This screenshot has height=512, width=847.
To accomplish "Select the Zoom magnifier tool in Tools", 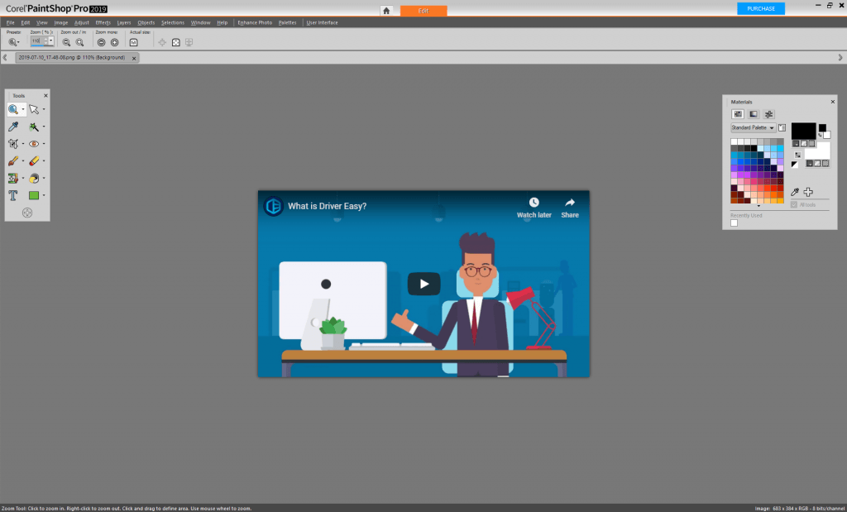I will pyautogui.click(x=13, y=110).
